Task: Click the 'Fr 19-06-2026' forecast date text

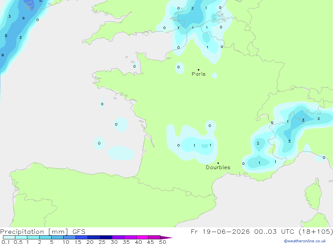Action: [220, 231]
